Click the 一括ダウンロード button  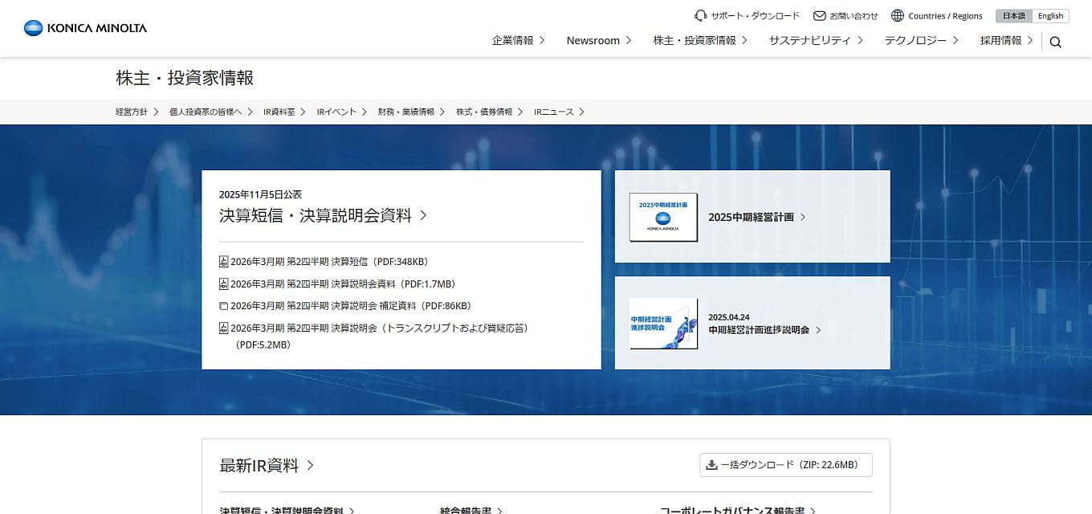785,465
